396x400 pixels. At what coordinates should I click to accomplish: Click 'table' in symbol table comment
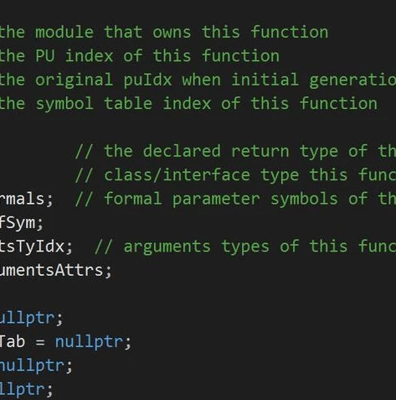(128, 104)
